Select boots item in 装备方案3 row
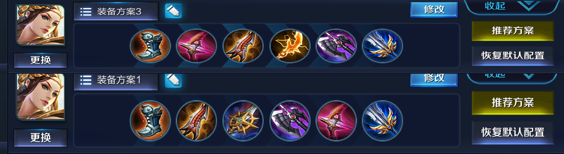564x154 pixels. (150, 46)
